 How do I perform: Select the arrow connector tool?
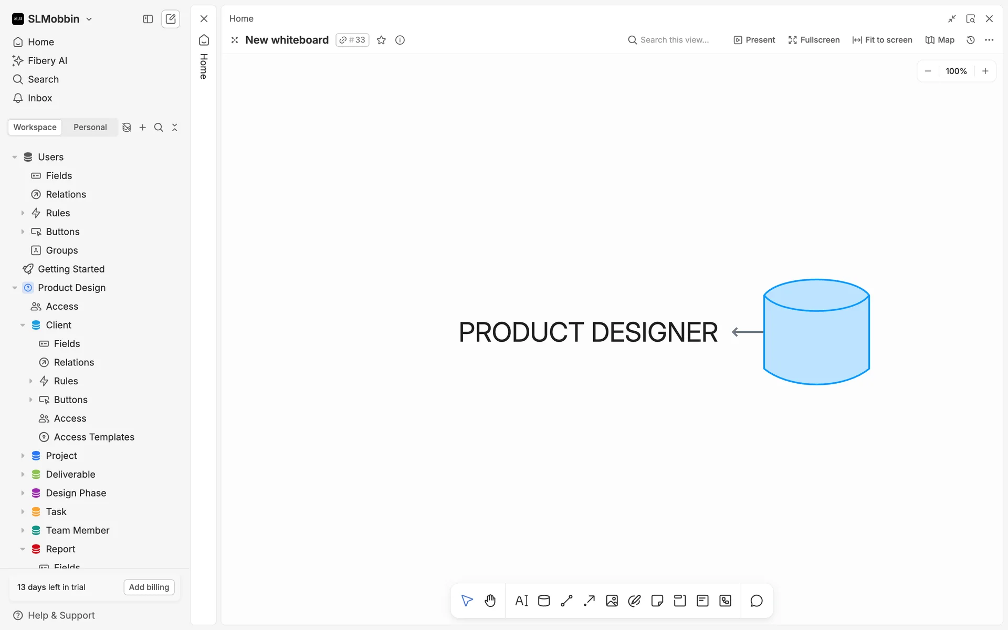(x=589, y=601)
